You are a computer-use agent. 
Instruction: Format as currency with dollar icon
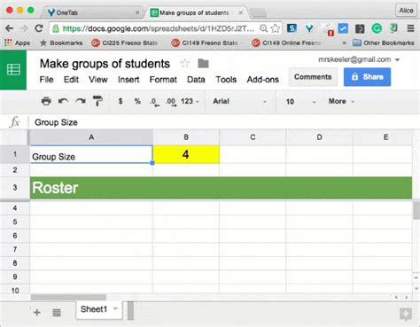click(x=121, y=101)
